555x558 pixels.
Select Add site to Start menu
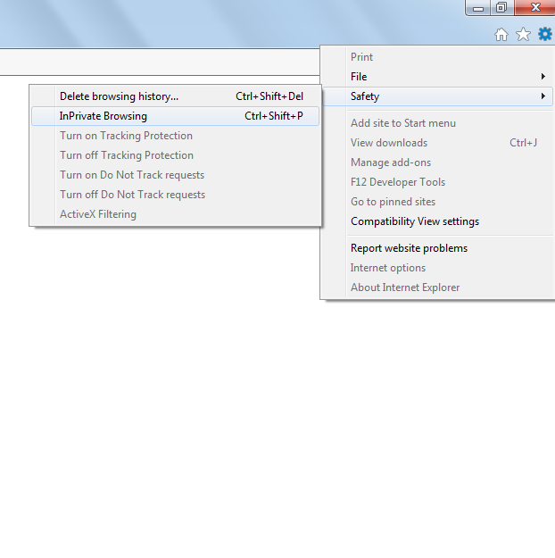click(402, 123)
